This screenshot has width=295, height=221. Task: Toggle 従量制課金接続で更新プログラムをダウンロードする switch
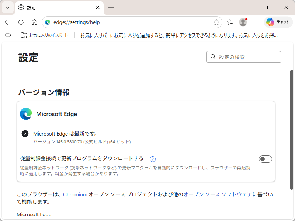coord(265,159)
